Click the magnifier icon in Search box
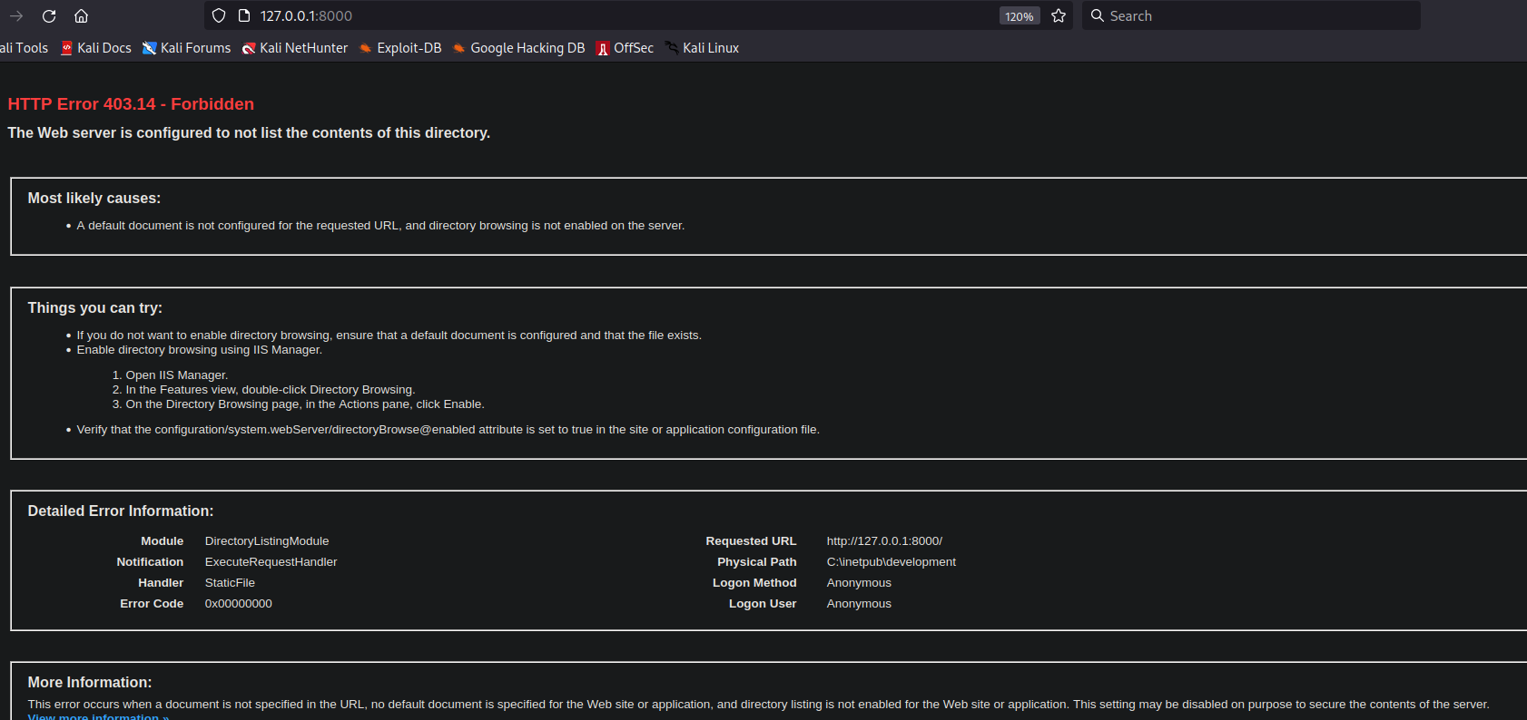The width and height of the screenshot is (1527, 720). 1097,16
